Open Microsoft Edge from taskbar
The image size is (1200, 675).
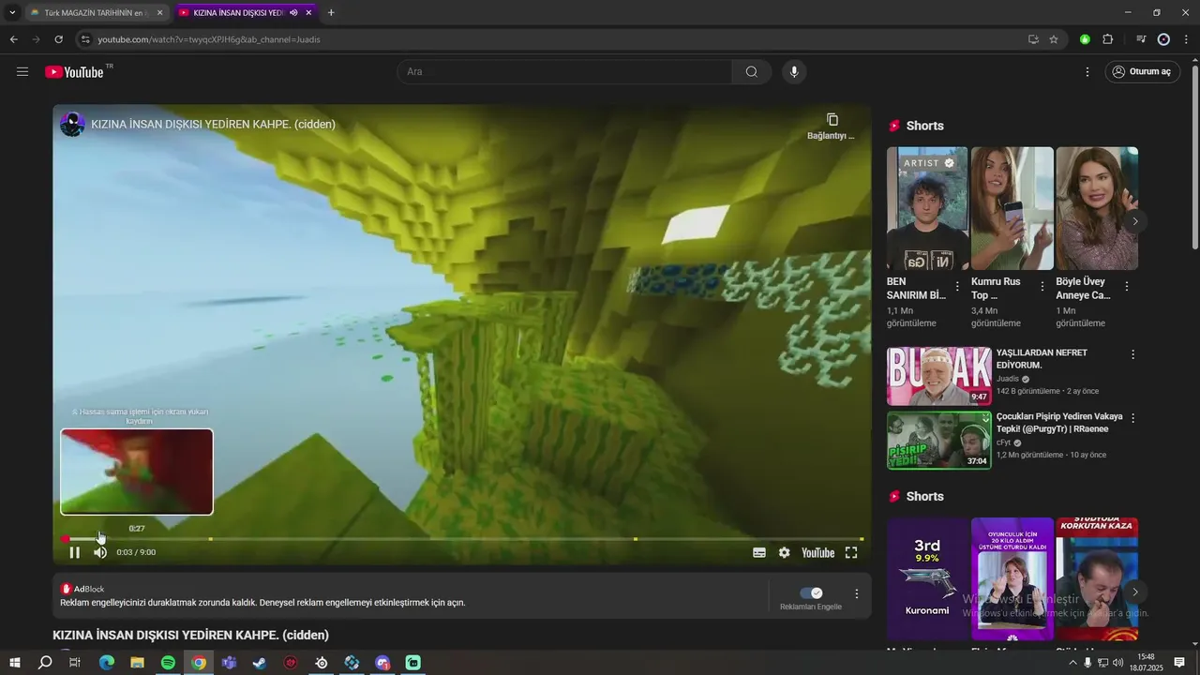[x=106, y=663]
